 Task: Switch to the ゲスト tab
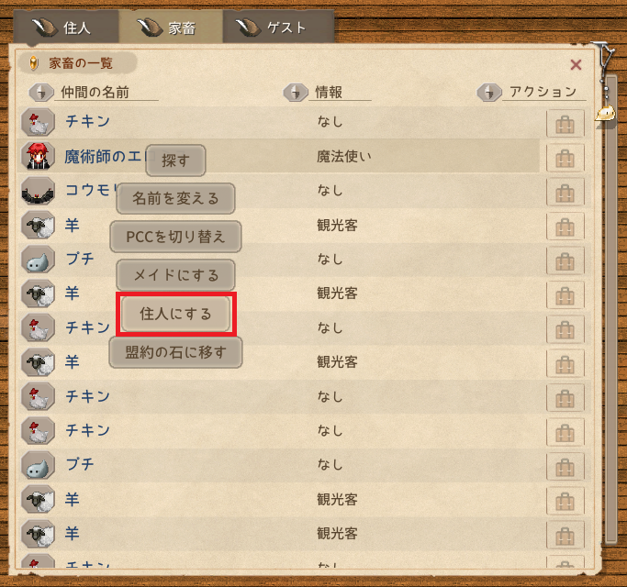click(278, 27)
